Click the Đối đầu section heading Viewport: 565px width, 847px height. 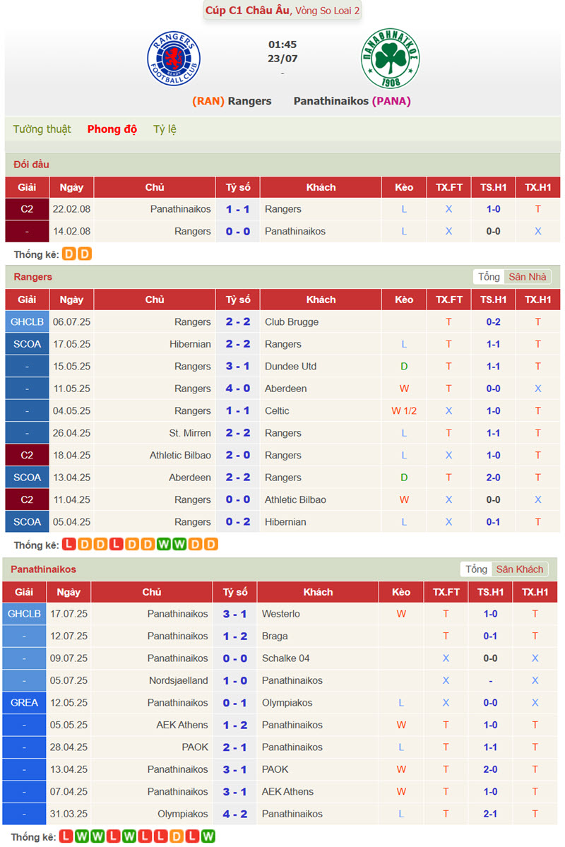pos(31,164)
